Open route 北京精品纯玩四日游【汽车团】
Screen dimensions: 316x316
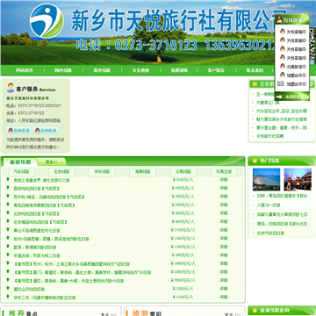(40, 222)
